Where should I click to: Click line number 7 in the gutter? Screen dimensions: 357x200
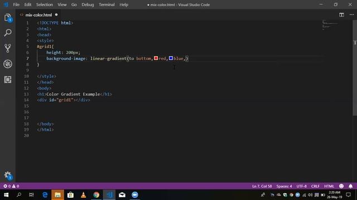27,58
